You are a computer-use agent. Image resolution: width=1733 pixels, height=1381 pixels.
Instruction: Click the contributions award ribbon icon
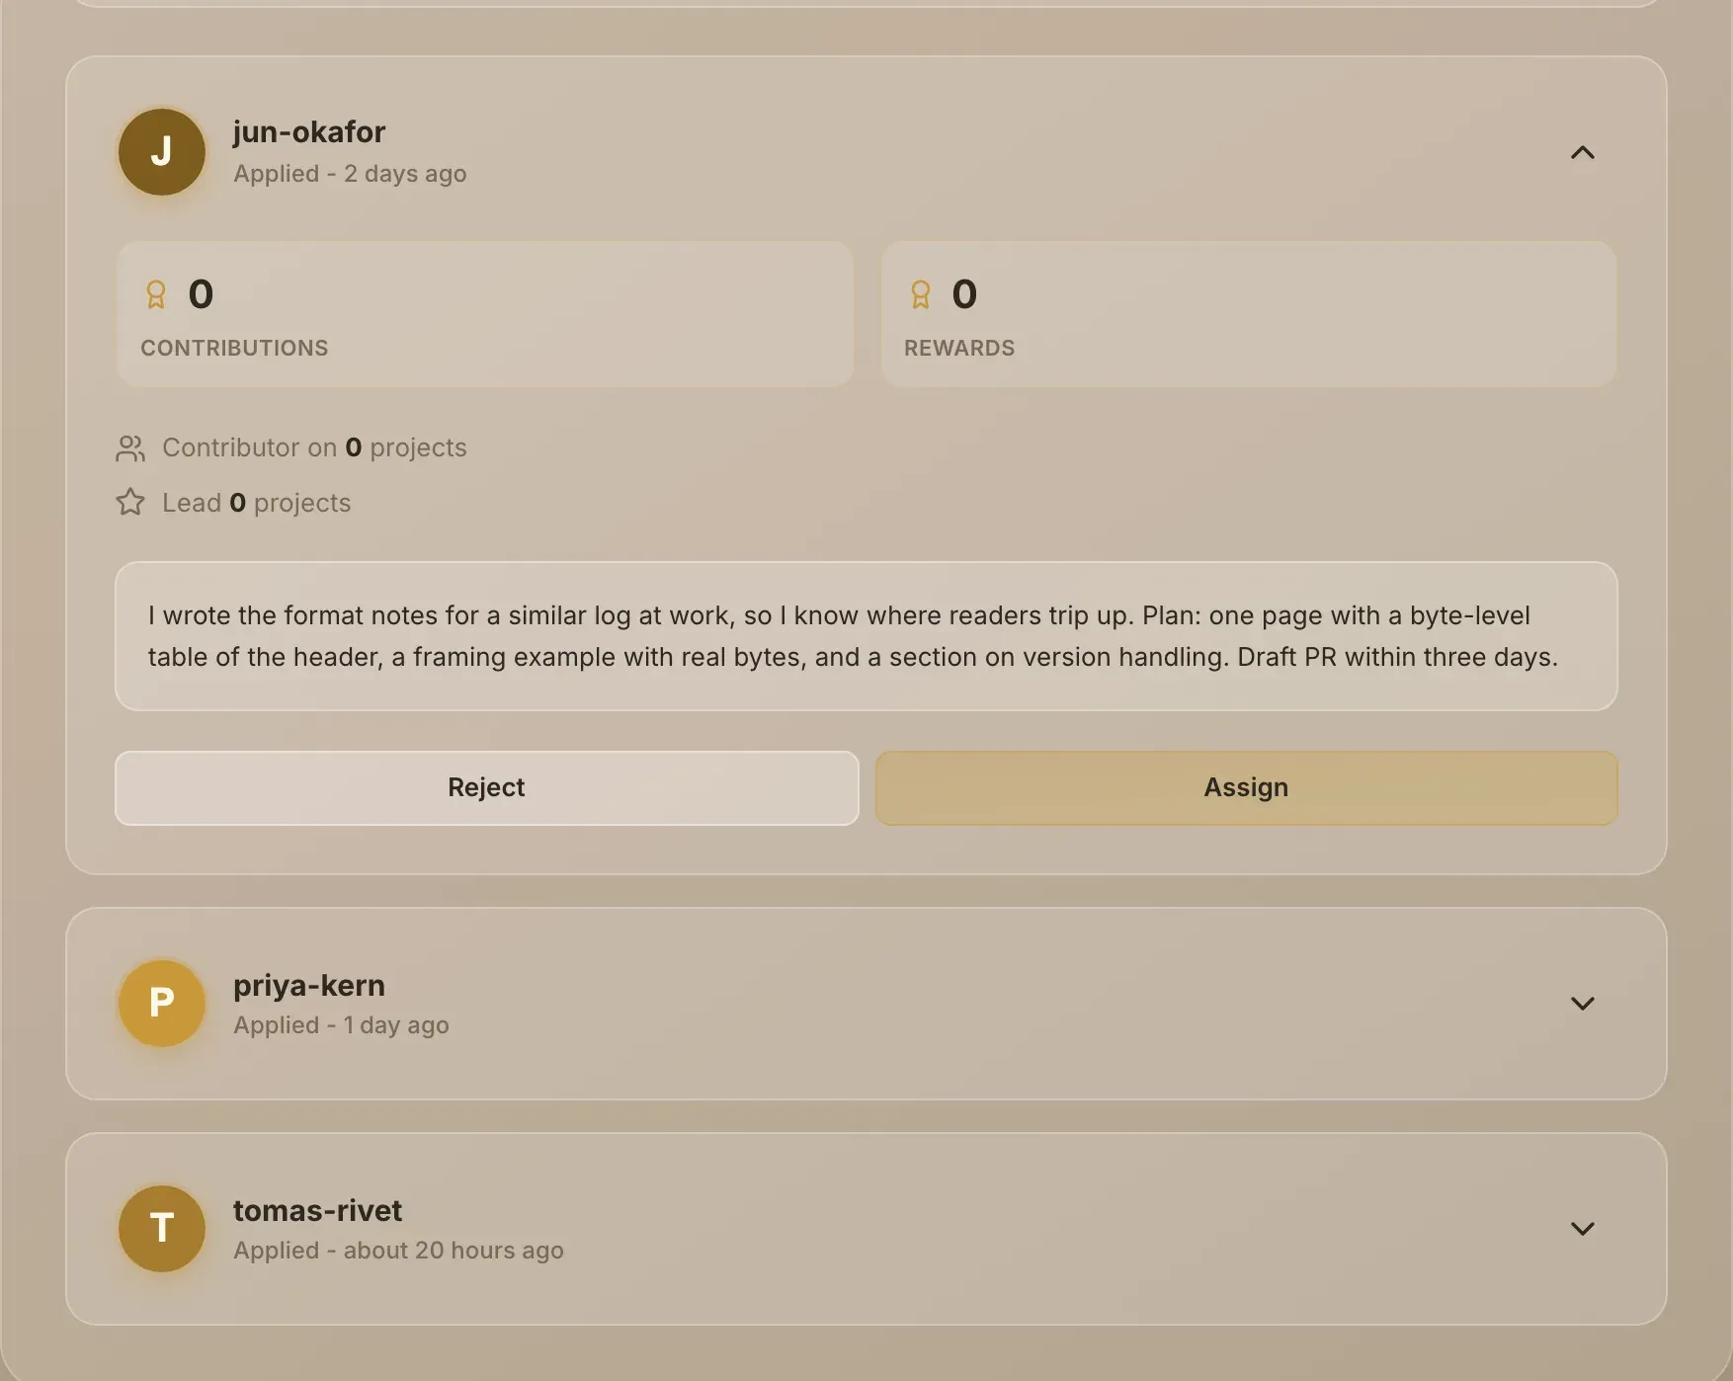tap(156, 294)
